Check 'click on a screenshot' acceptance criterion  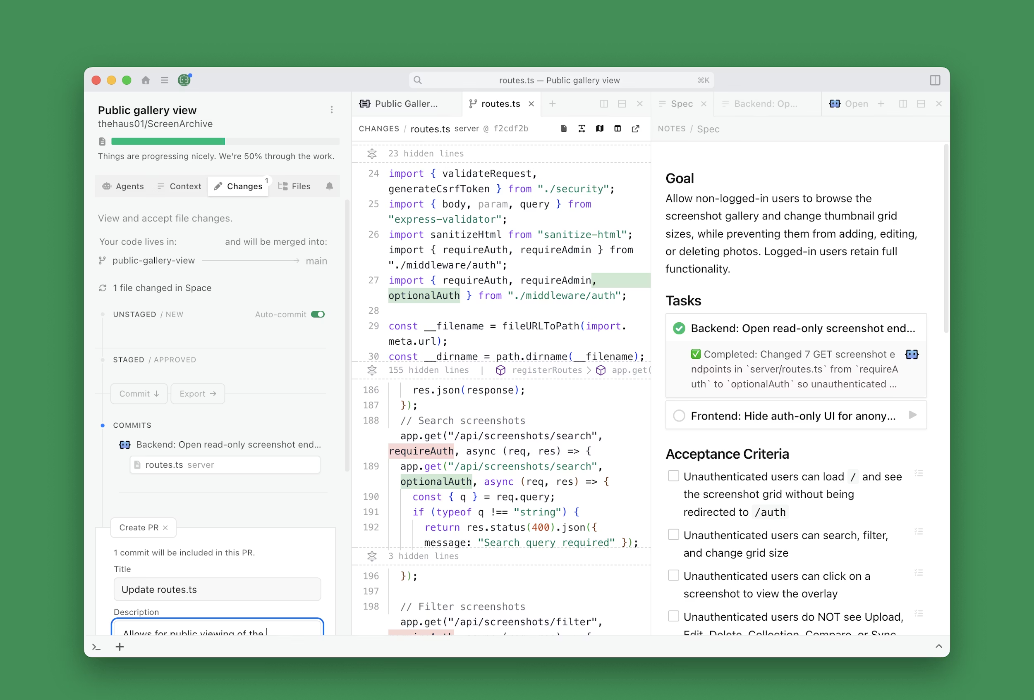point(673,576)
